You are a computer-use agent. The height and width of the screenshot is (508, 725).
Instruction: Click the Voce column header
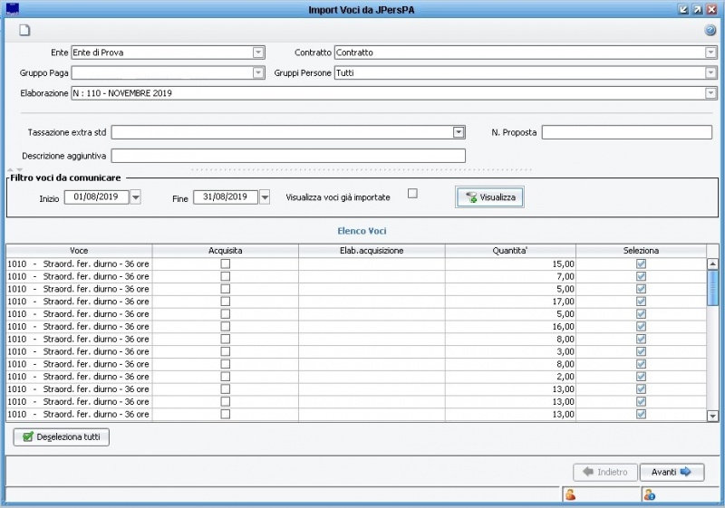tap(79, 250)
